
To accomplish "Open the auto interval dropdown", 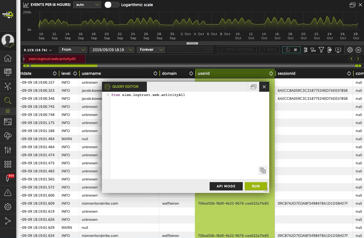I will pyautogui.click(x=87, y=5).
